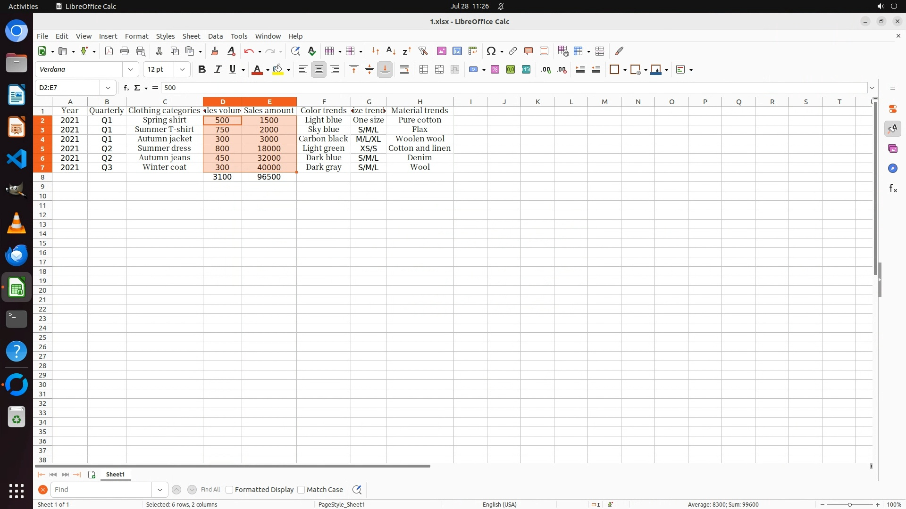The width and height of the screenshot is (906, 509).
Task: Expand the Verdana font name dropdown
Action: tap(131, 70)
